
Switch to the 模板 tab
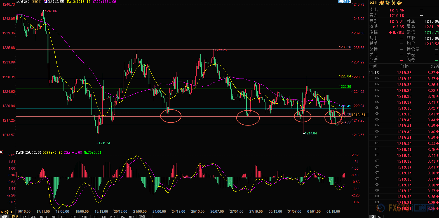(x=15, y=217)
